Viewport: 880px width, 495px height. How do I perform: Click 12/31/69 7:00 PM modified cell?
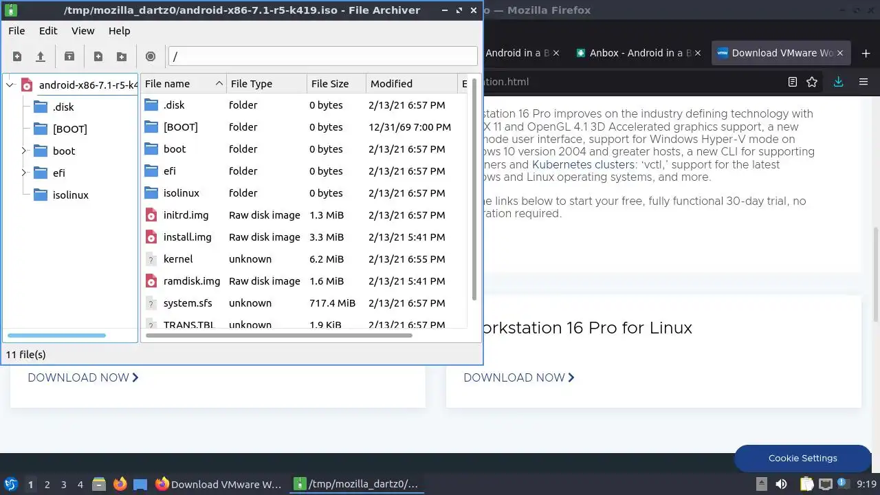point(410,127)
